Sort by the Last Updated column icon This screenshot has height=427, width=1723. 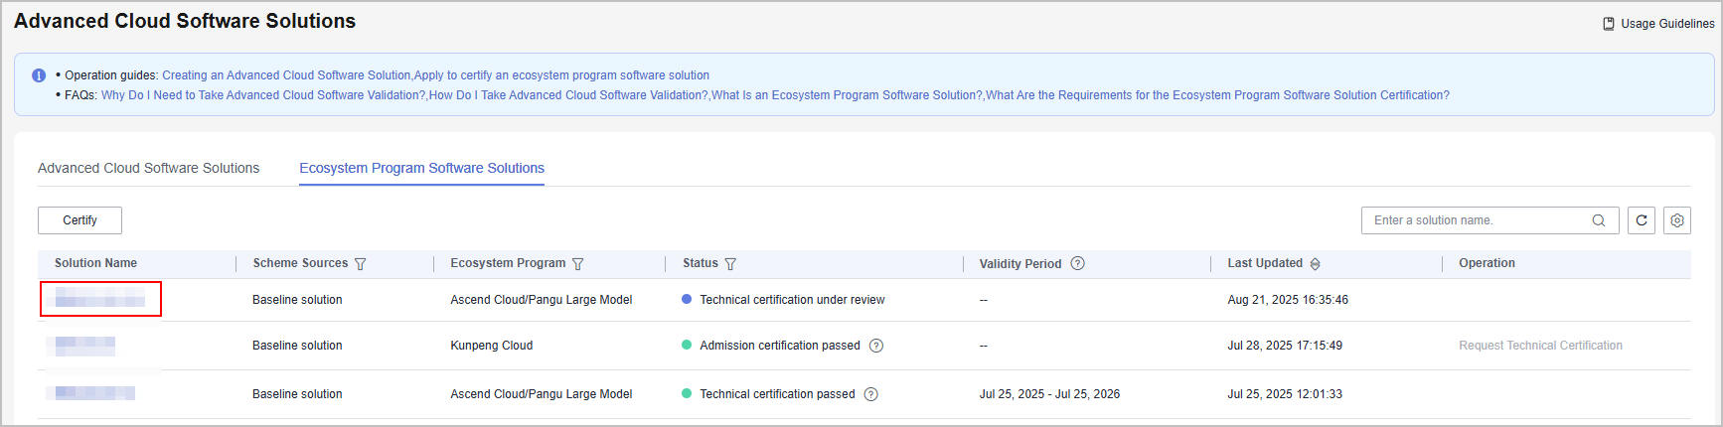coord(1316,264)
